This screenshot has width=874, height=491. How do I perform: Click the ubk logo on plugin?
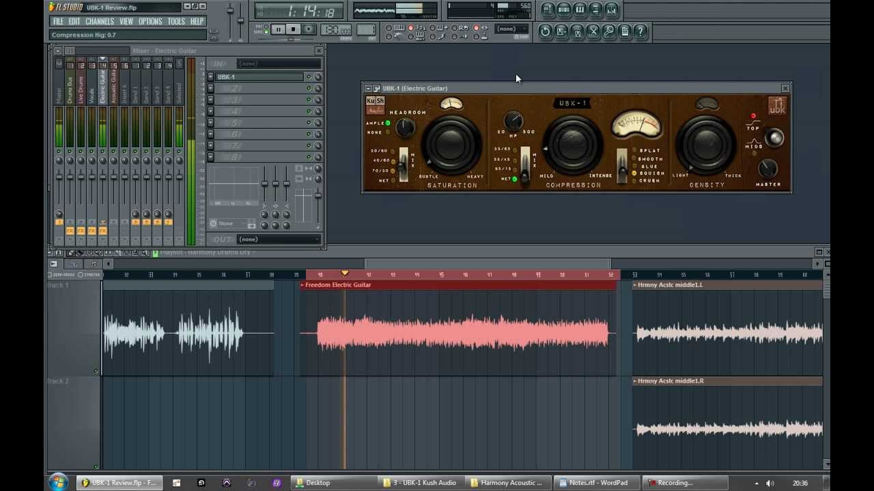[777, 106]
